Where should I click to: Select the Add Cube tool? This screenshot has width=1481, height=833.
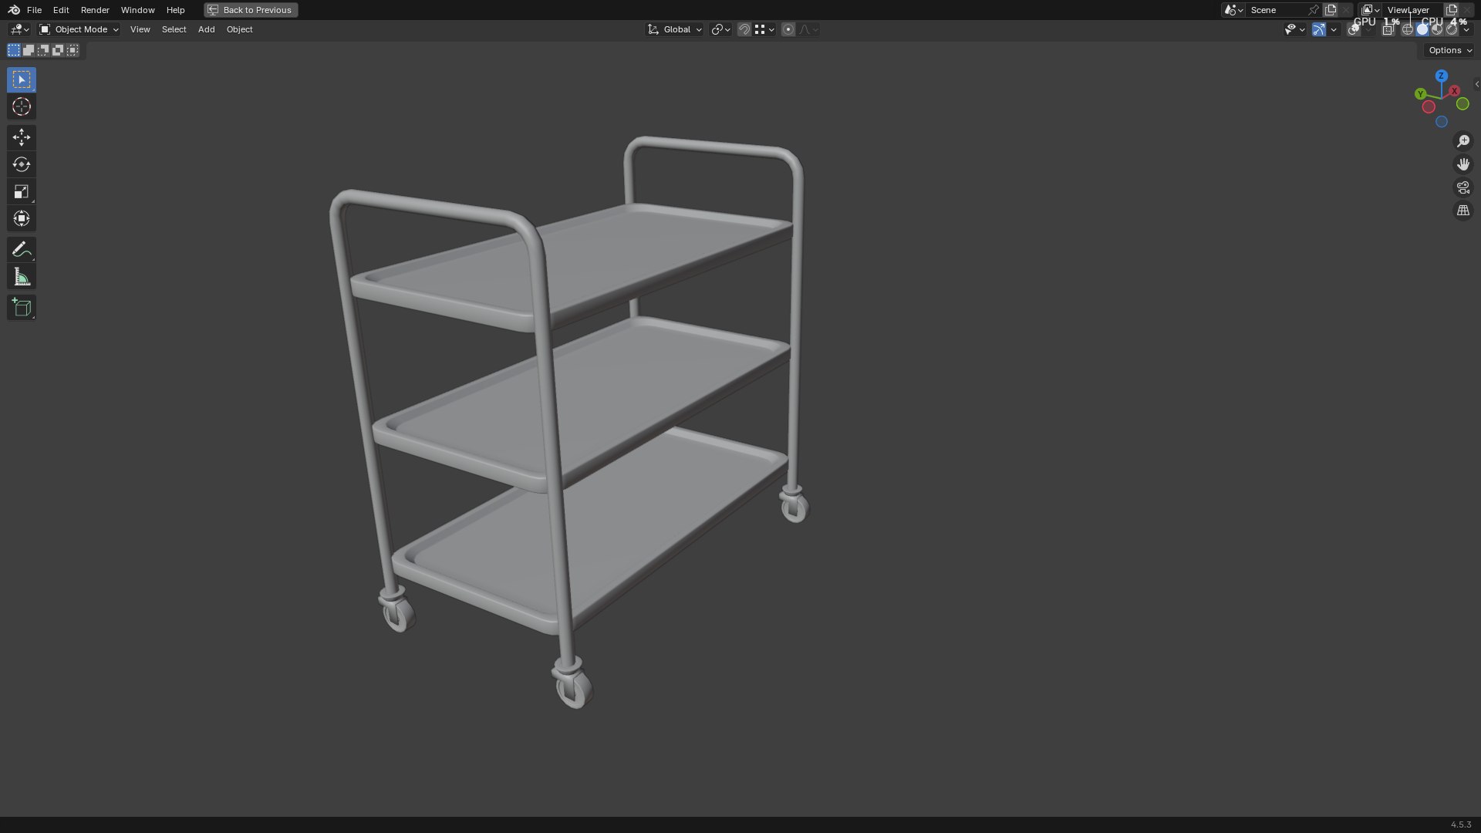(22, 308)
